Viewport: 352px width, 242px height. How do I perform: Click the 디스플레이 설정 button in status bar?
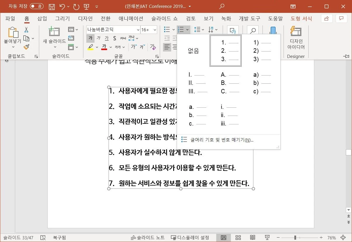pos(190,237)
